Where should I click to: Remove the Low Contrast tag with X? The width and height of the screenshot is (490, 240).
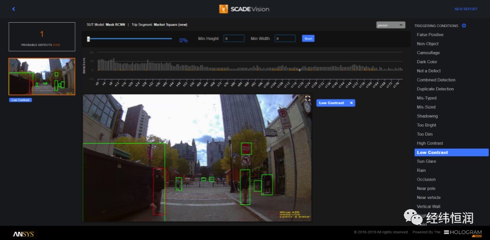[x=351, y=103]
